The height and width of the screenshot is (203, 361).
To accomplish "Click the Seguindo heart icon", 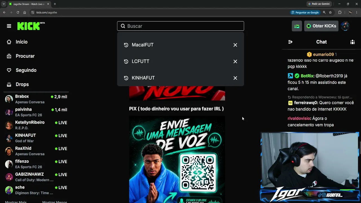I will tap(9, 70).
